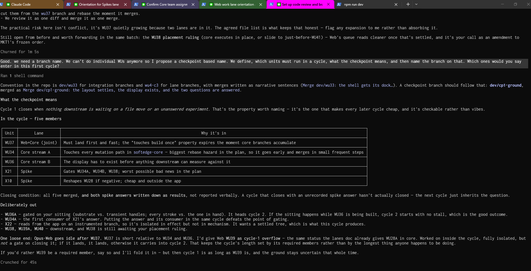Click the WU34 cell in the table
Image resolution: width=531 pixels, height=271 pixels.
9,152
